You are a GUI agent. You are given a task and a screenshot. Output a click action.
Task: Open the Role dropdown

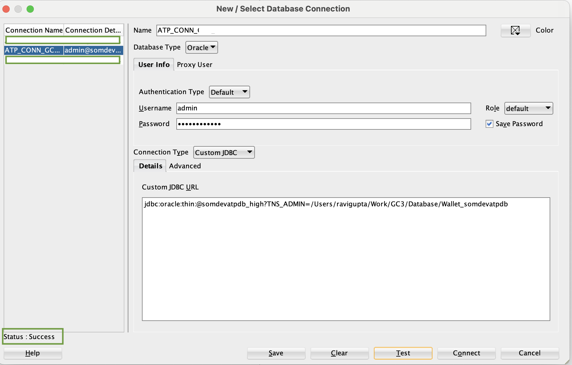tap(528, 108)
